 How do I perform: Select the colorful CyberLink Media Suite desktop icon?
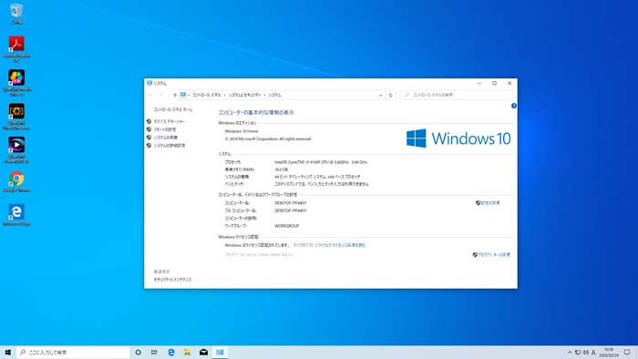[x=16, y=83]
